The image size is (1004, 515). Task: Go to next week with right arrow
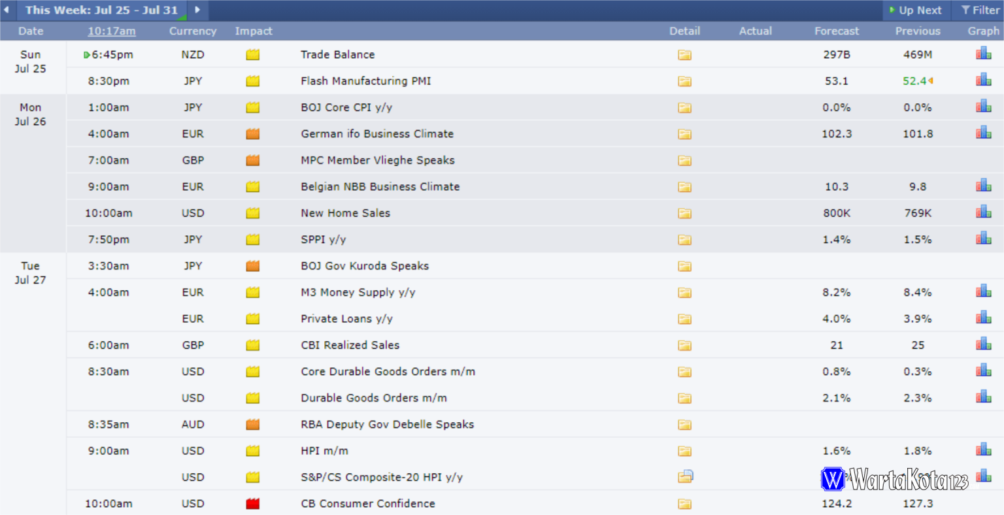click(197, 10)
